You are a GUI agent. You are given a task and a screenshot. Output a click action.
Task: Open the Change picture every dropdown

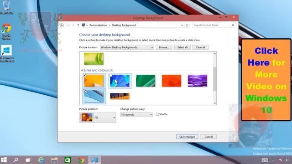coord(136,115)
